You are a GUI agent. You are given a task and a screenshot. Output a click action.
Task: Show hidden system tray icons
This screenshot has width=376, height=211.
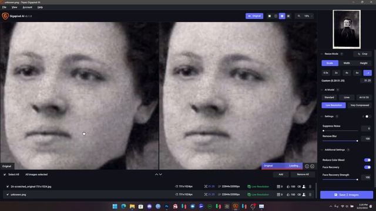click(331, 206)
